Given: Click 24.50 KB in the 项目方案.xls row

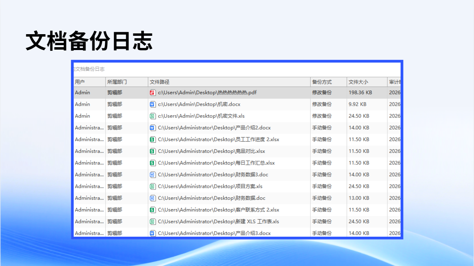Looking at the screenshot, I should 359,186.
